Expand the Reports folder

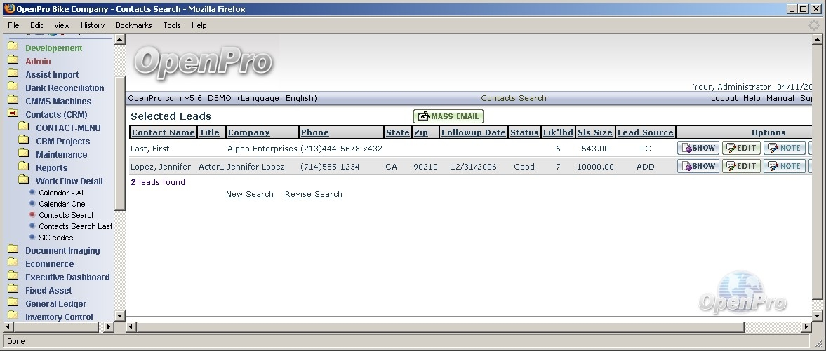[x=51, y=168]
